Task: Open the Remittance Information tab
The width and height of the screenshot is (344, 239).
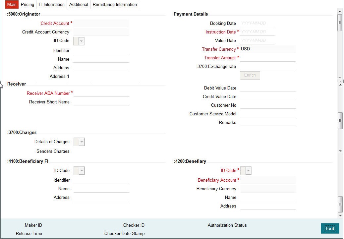Action: (x=115, y=4)
